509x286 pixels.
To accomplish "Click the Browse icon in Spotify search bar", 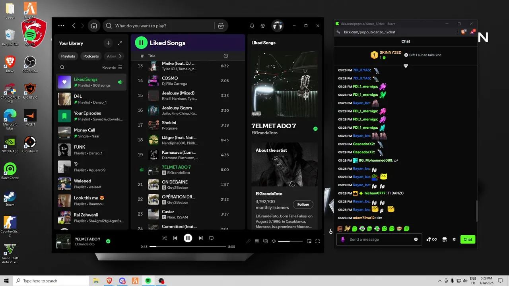I will [221, 26].
